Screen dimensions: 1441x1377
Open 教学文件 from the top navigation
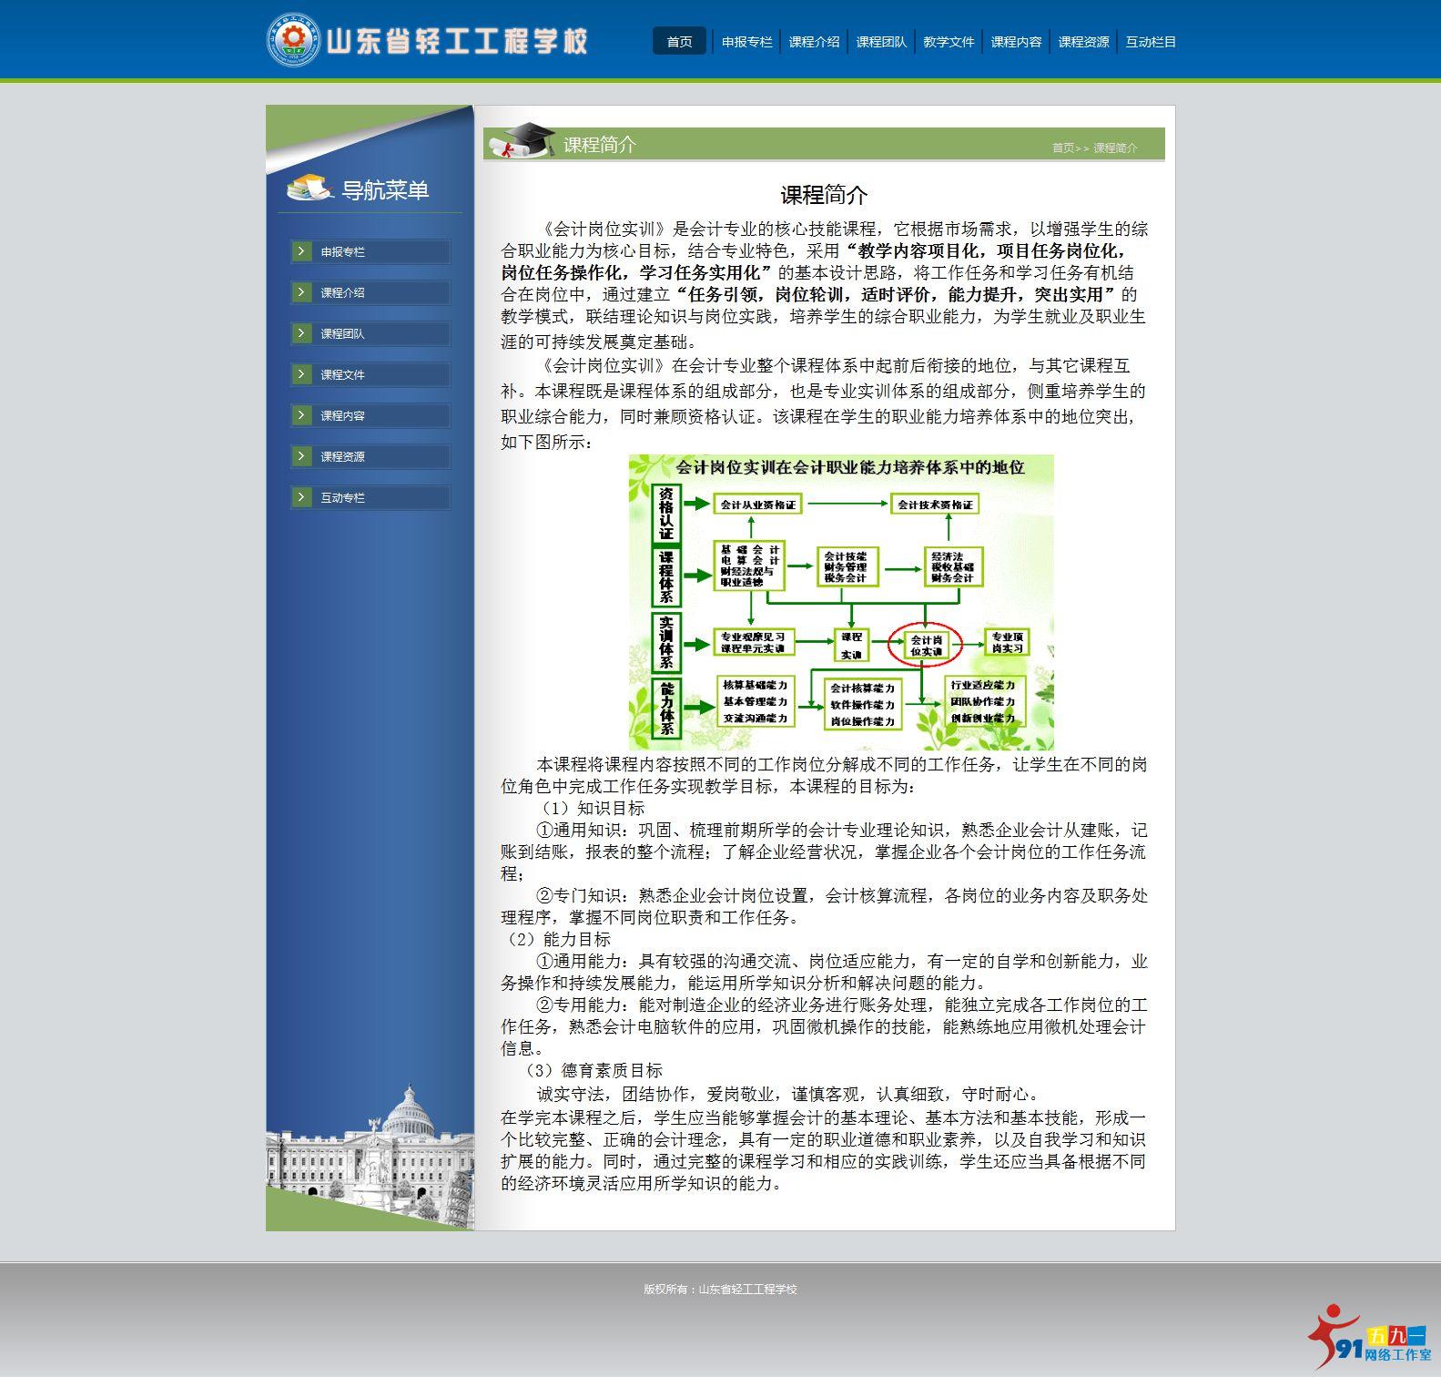[x=949, y=42]
